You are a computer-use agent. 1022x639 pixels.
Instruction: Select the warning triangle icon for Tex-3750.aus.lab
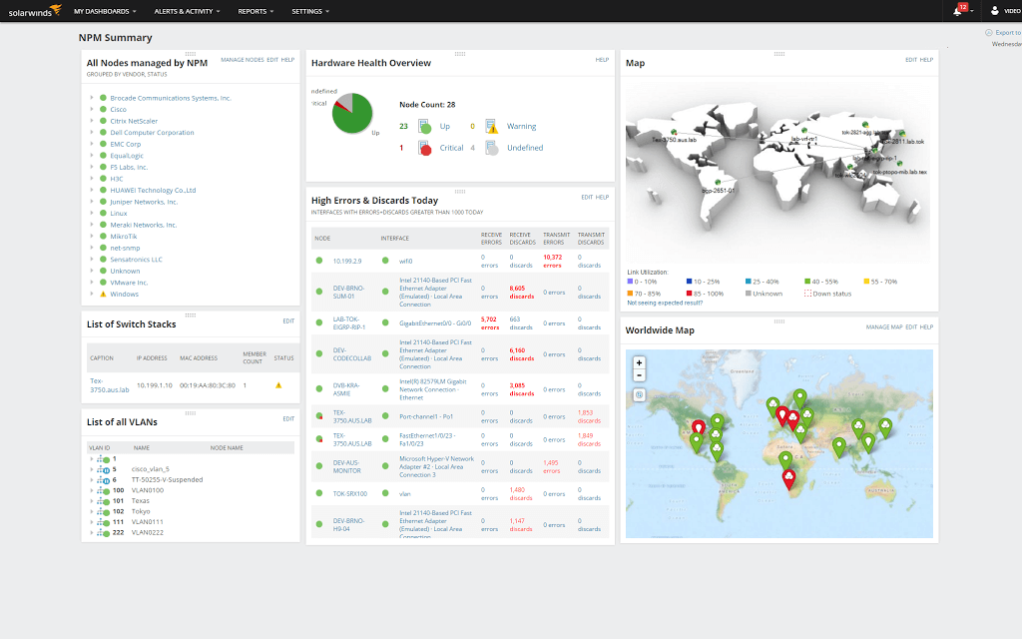coord(278,384)
